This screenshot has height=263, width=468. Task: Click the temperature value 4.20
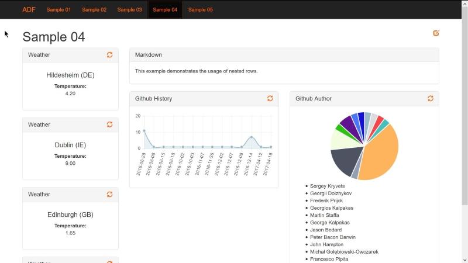[x=70, y=94]
